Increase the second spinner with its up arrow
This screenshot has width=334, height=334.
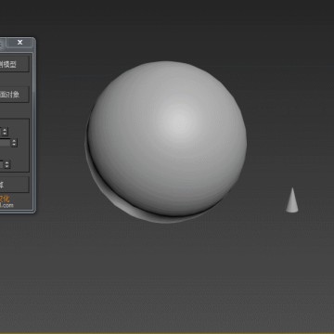[x=14, y=141]
